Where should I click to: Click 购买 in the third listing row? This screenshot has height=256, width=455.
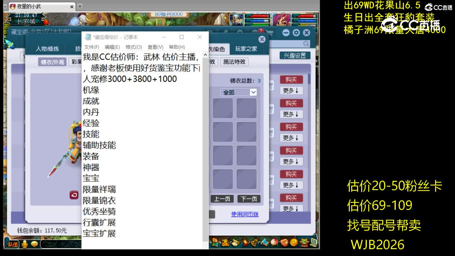coord(291,127)
